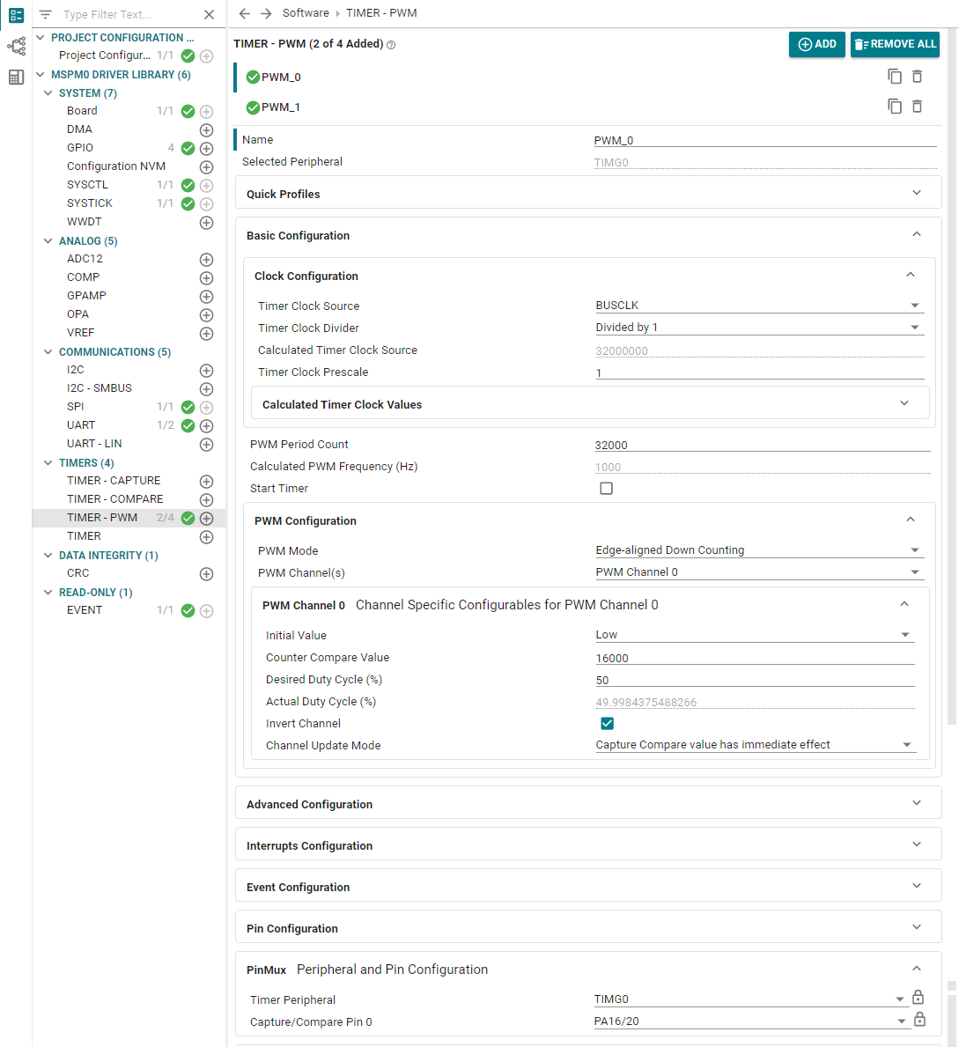Image resolution: width=959 pixels, height=1047 pixels.
Task: Add an ADC12 module with plus icon
Action: tap(206, 259)
